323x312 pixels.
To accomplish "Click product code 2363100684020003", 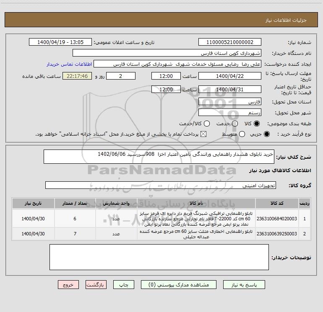I will (x=277, y=219).
